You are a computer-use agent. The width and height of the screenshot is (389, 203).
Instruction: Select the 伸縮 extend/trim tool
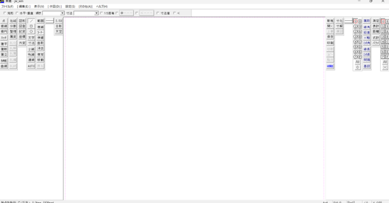click(41, 38)
